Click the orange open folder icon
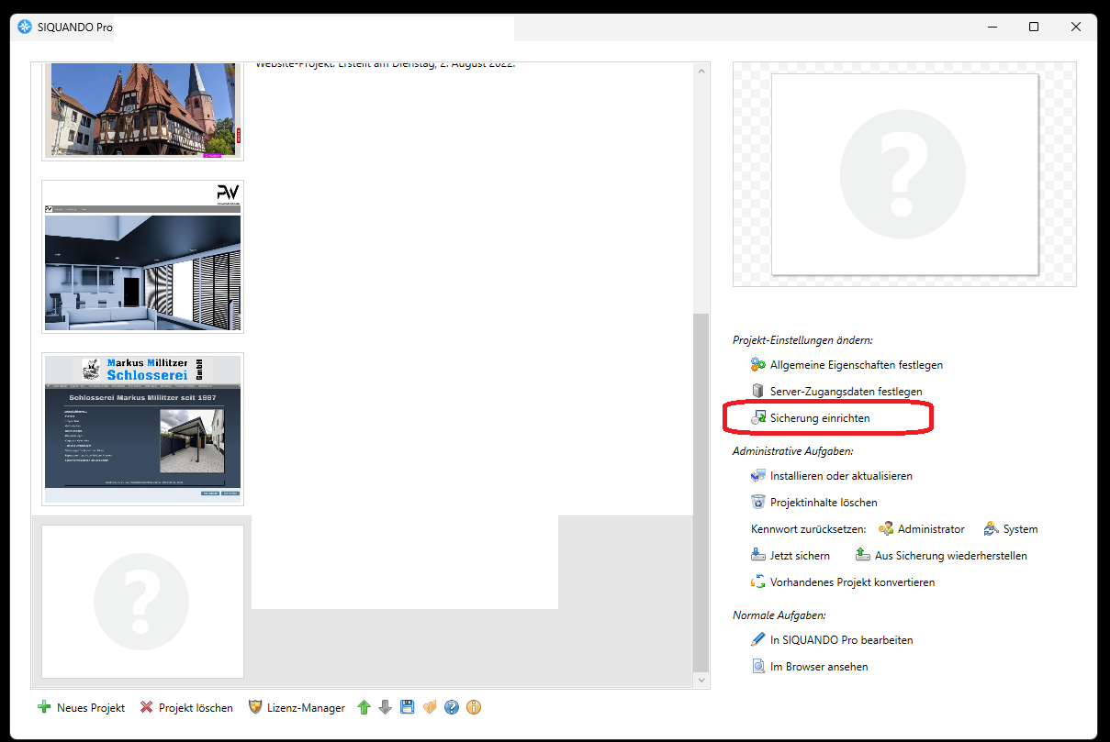The height and width of the screenshot is (742, 1110). [430, 707]
